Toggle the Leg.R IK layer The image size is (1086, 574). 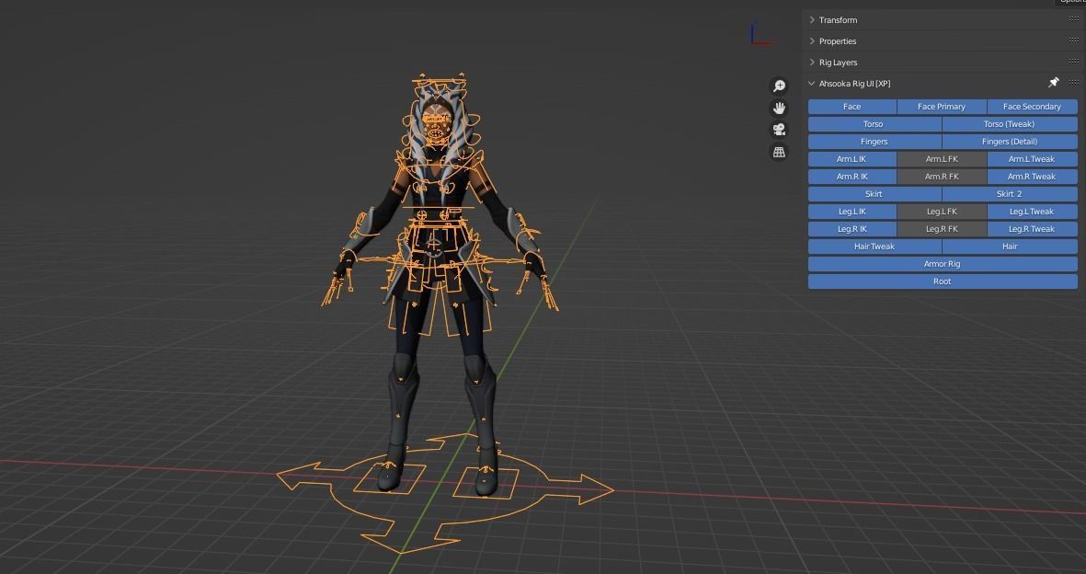point(852,229)
